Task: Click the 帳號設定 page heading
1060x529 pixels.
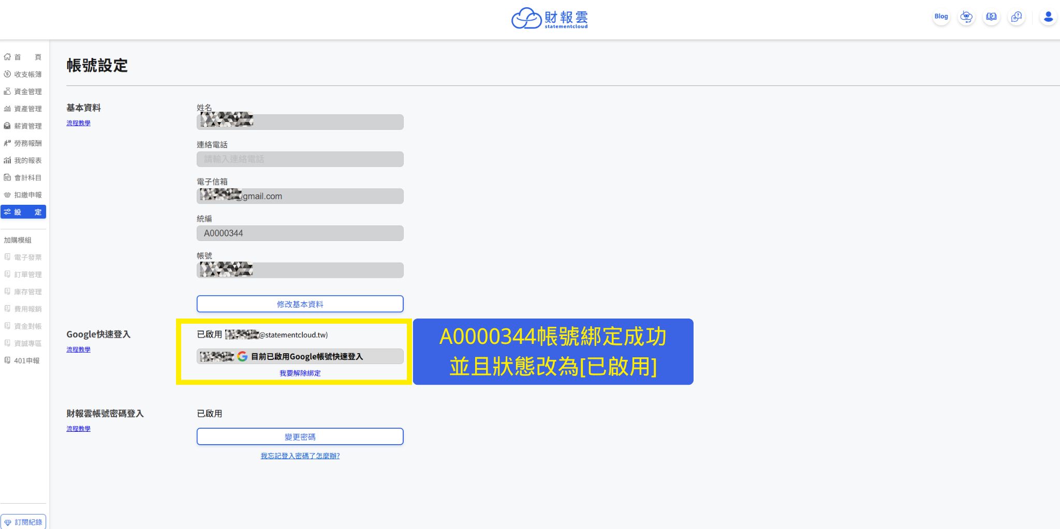Action: pos(97,66)
